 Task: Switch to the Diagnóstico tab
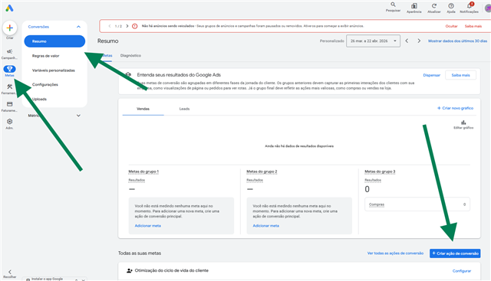click(130, 55)
